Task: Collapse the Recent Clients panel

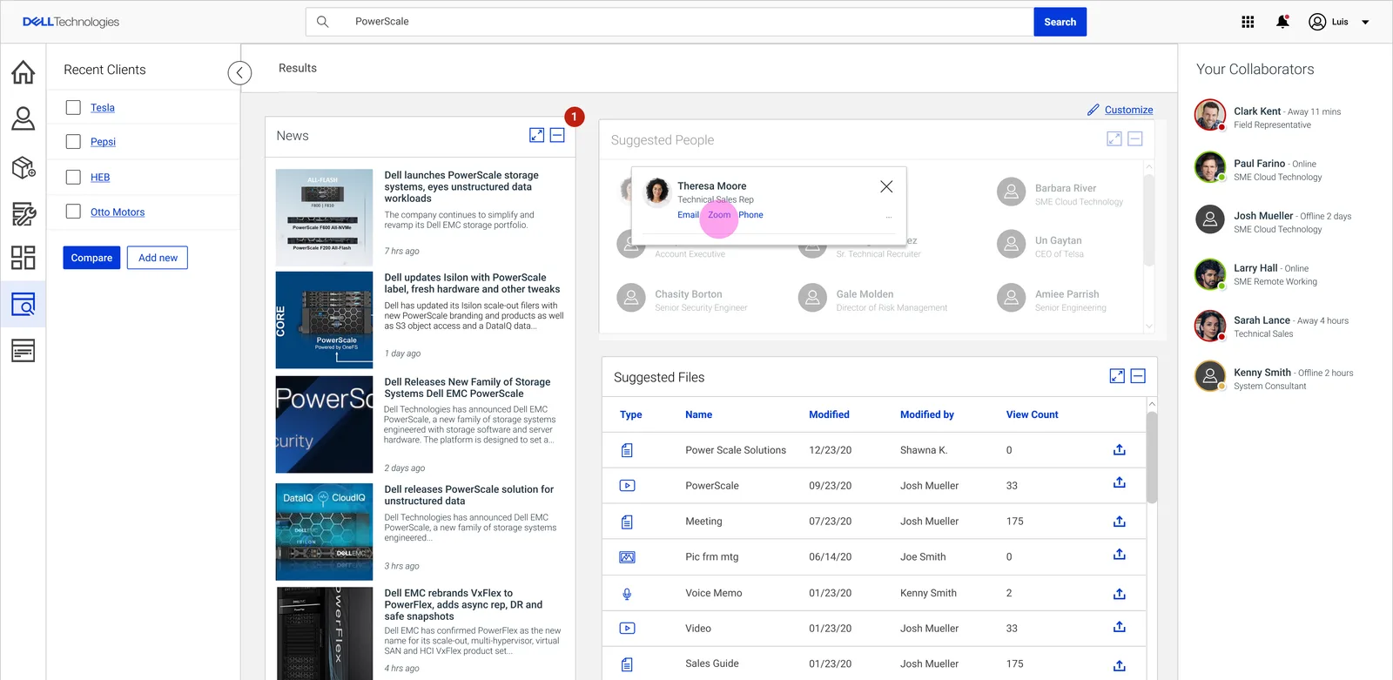Action: [239, 73]
